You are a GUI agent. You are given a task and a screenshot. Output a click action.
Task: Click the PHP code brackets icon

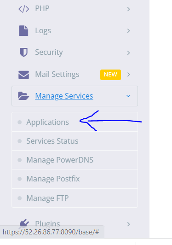pyautogui.click(x=23, y=9)
